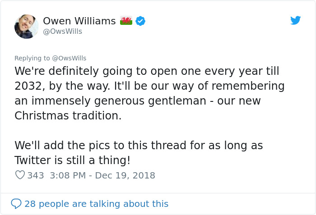Screen dimensions: 316x215
Task: Open the 3:08 PM time link
Action: (x=67, y=175)
